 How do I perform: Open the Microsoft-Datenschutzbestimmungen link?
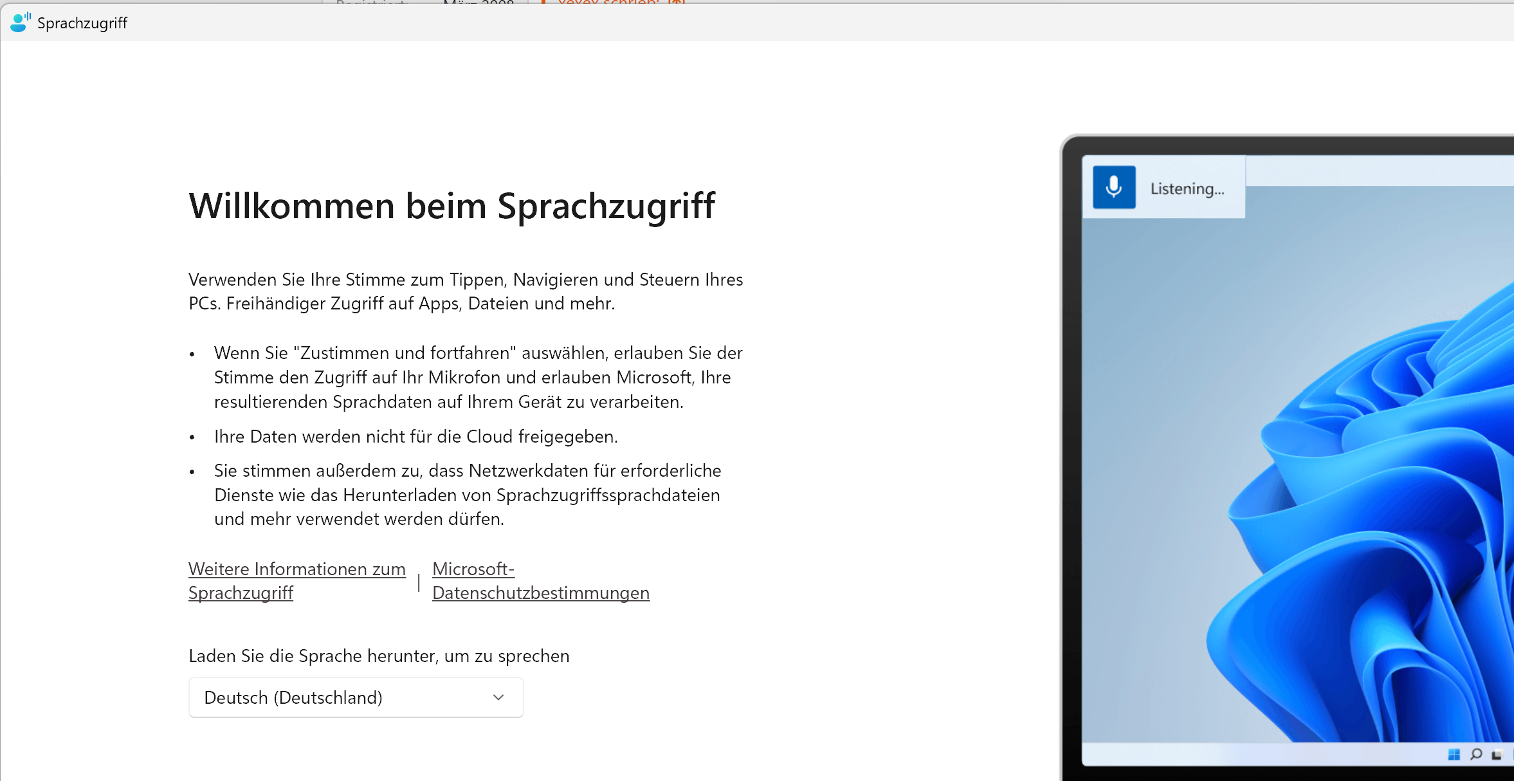pos(541,581)
